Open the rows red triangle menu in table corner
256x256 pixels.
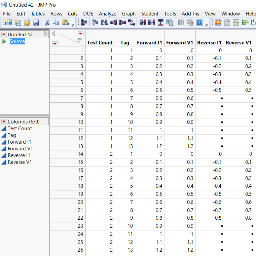pyautogui.click(x=55, y=43)
